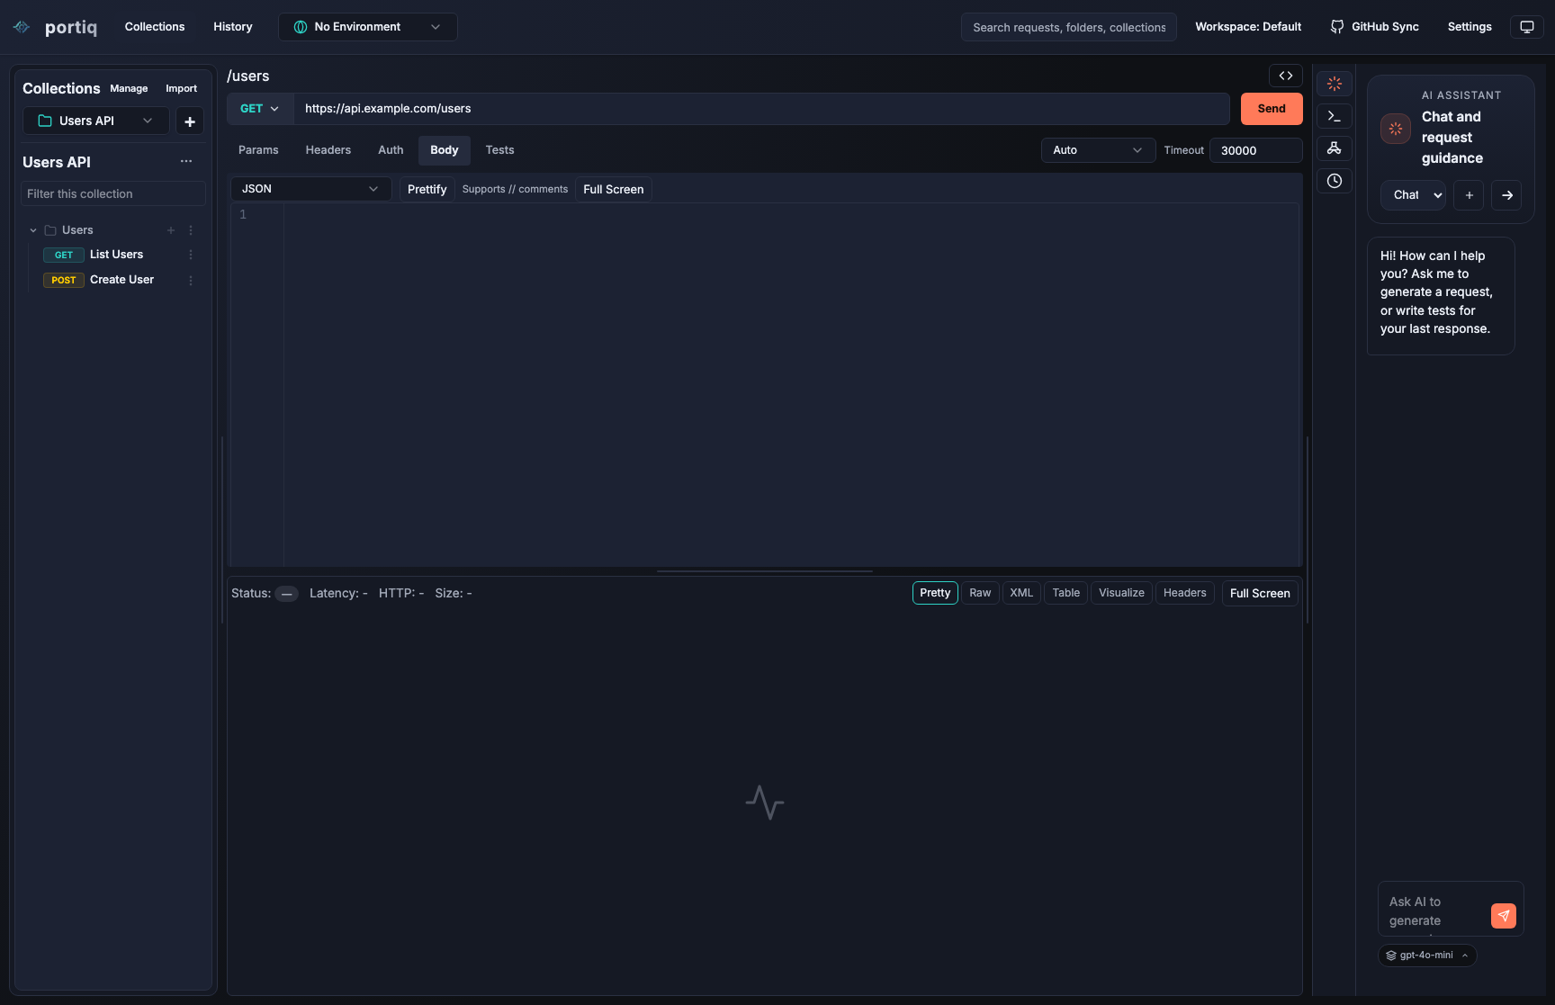This screenshot has width=1555, height=1005.
Task: Click the /users request title
Action: 248,76
